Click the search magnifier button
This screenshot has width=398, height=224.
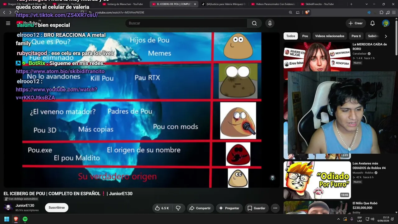point(254,23)
